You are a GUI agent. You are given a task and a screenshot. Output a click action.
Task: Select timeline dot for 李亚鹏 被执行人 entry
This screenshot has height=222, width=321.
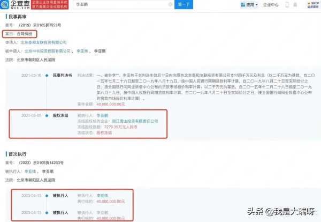tap(47, 213)
